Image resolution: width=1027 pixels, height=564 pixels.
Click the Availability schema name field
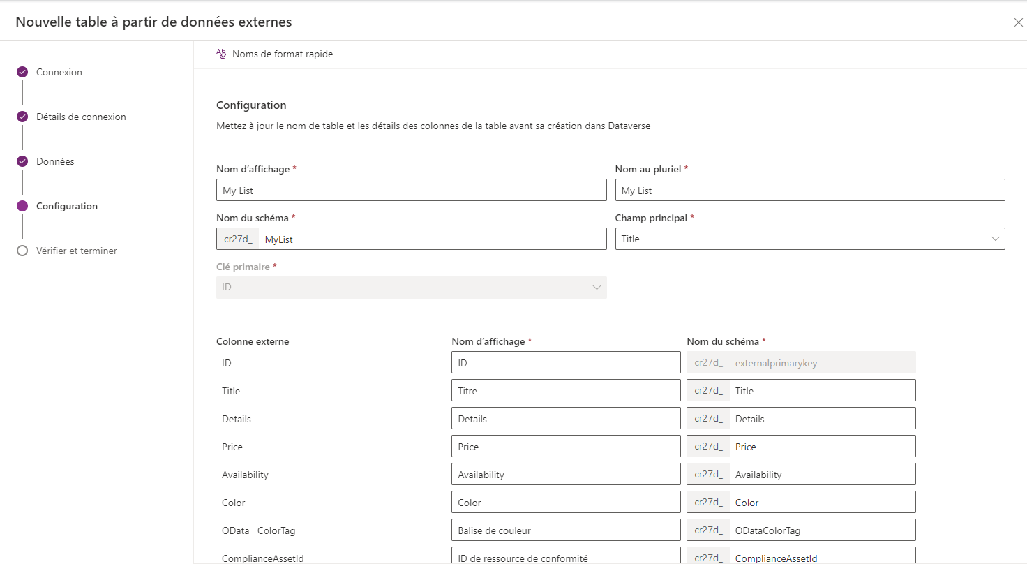tap(822, 474)
